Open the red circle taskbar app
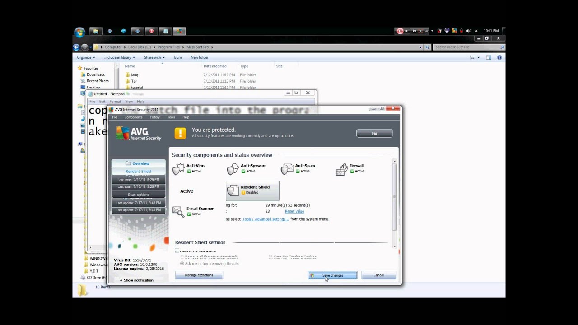Viewport: 578px width, 325px height. pos(151,32)
